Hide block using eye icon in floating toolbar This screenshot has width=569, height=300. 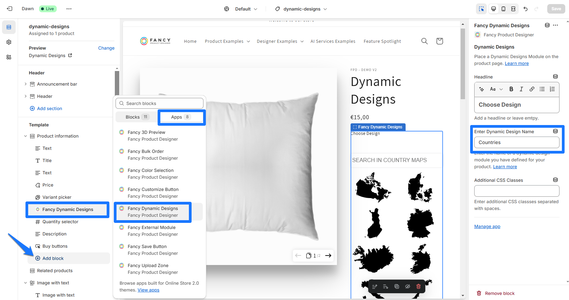(408, 286)
